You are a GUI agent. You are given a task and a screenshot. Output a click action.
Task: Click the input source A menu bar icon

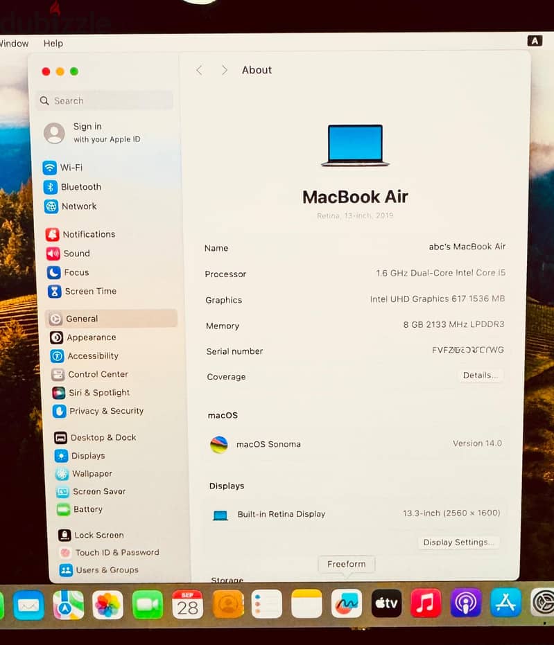[535, 41]
